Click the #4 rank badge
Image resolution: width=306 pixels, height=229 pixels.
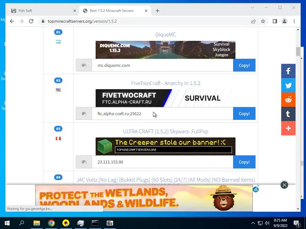tap(58, 177)
